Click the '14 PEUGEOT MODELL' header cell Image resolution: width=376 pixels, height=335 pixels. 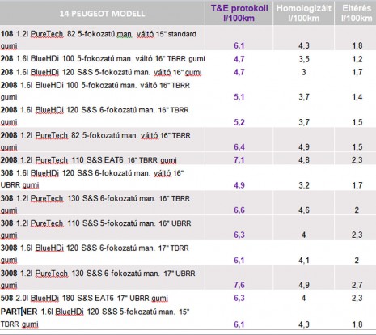pyautogui.click(x=102, y=14)
